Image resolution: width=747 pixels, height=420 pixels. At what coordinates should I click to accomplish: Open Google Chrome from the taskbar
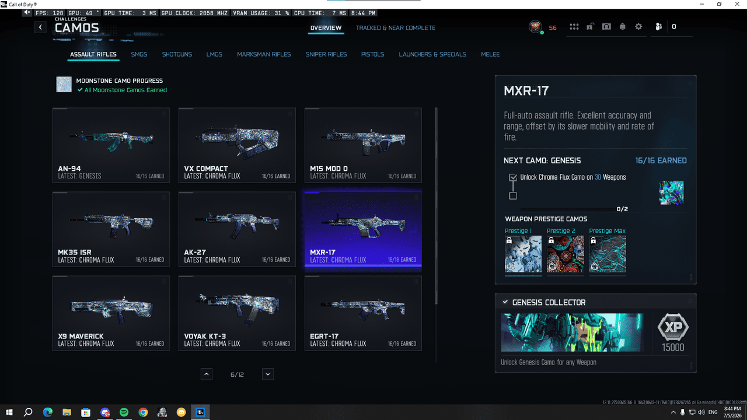click(143, 412)
